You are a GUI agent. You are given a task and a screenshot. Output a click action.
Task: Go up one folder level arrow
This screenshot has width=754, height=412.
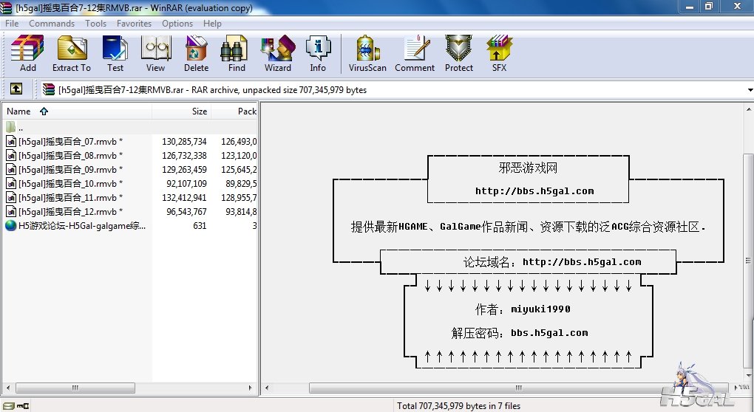(x=16, y=89)
